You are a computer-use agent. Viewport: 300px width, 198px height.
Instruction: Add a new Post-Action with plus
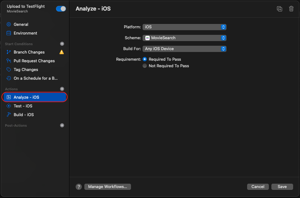coord(62,125)
